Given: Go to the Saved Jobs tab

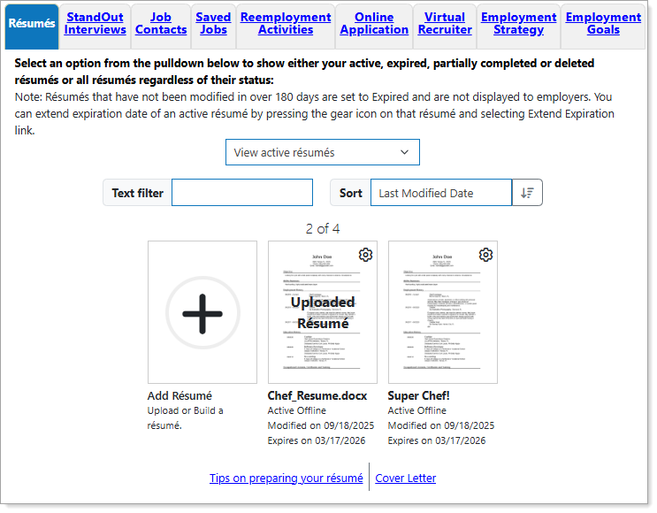Looking at the screenshot, I should [x=213, y=24].
